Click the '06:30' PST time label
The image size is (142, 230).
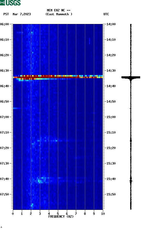[x=5, y=71]
